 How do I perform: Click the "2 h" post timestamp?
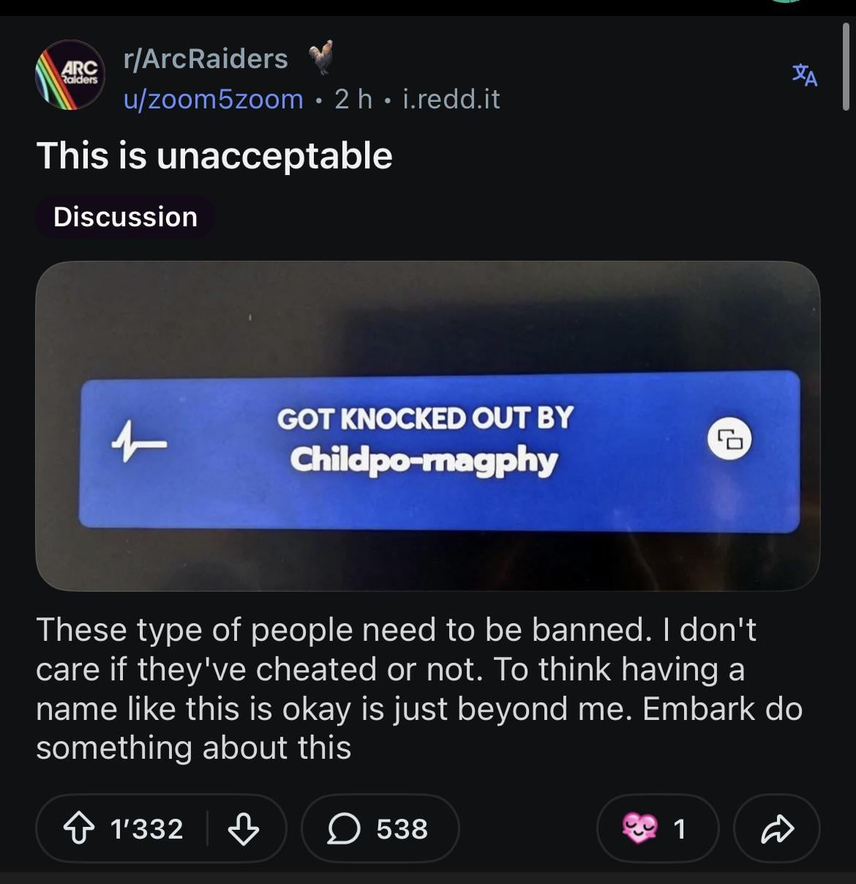coord(353,99)
